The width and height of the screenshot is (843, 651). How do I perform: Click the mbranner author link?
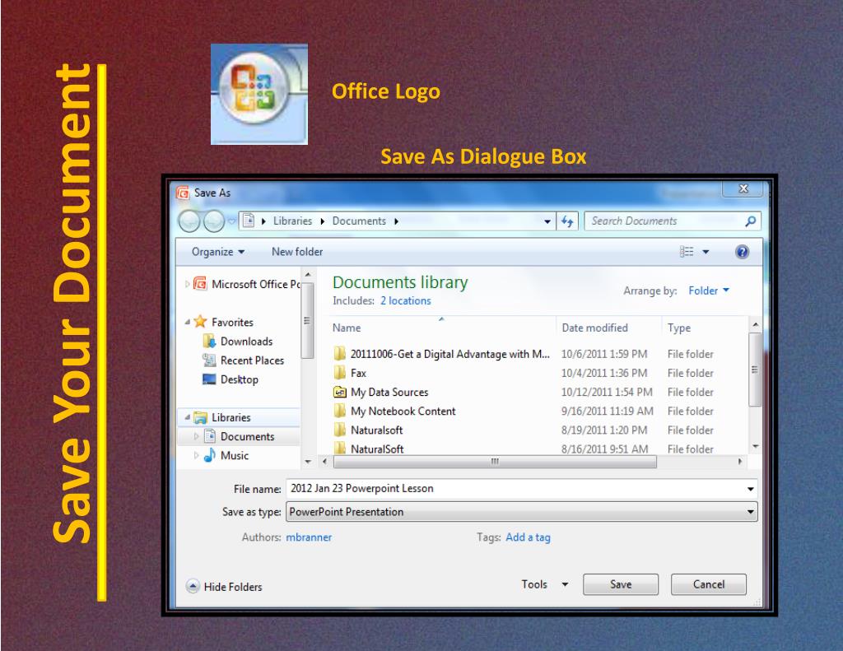point(309,537)
